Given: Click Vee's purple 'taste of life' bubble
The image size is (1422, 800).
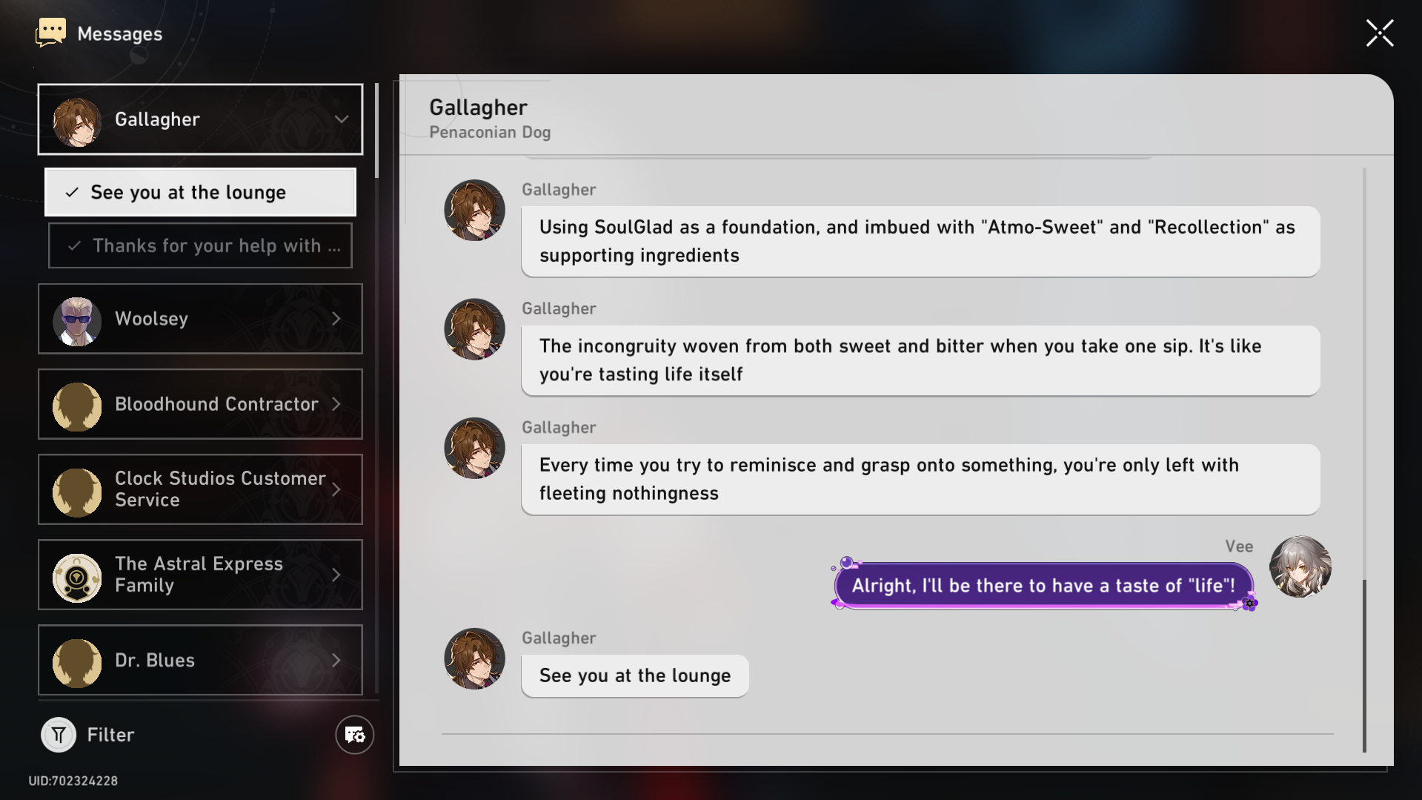Looking at the screenshot, I should [x=1043, y=586].
